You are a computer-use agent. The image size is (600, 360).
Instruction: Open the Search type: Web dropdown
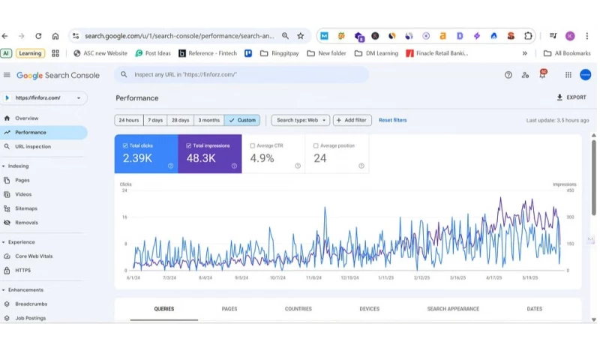tap(301, 120)
